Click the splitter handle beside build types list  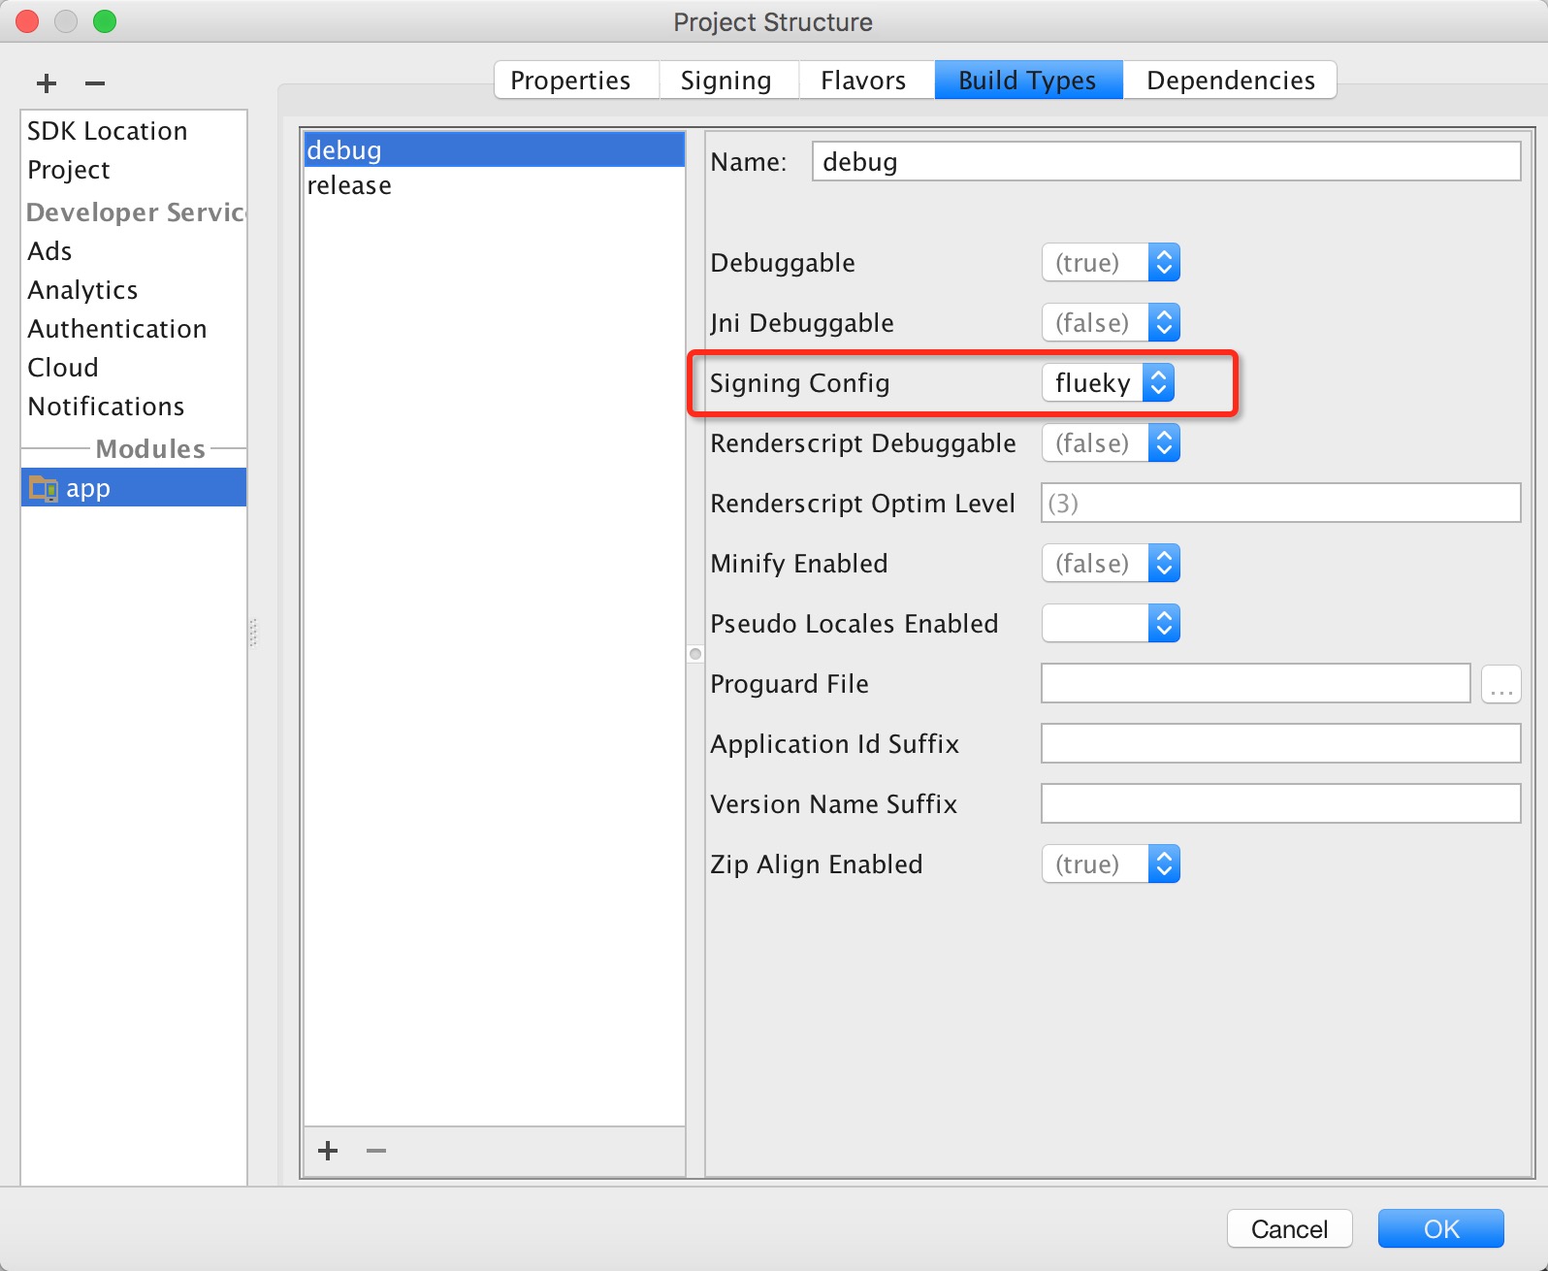(695, 654)
